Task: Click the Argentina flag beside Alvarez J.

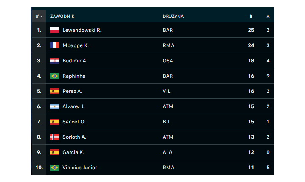Action: click(x=54, y=106)
